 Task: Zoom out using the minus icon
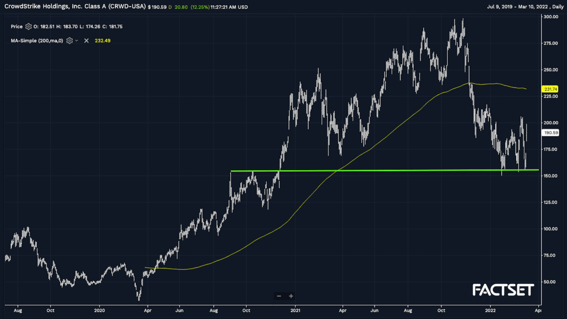(x=279, y=296)
